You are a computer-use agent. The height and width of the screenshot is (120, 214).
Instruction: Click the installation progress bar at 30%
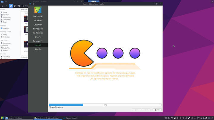(x=105, y=105)
